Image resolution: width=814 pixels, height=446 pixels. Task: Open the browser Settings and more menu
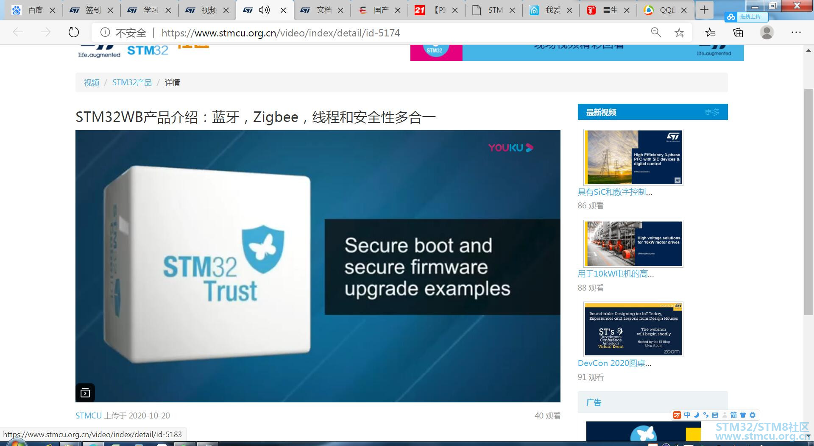pyautogui.click(x=796, y=33)
